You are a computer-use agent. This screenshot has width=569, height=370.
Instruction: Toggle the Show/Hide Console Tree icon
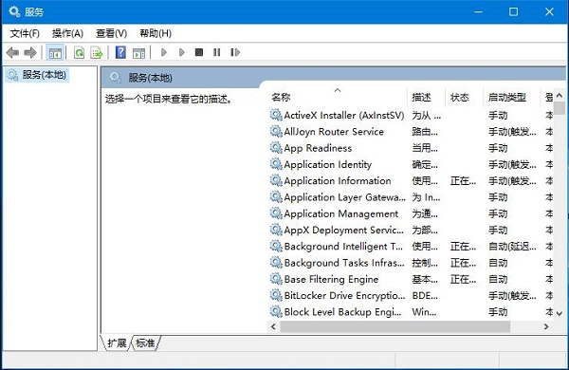coord(55,52)
